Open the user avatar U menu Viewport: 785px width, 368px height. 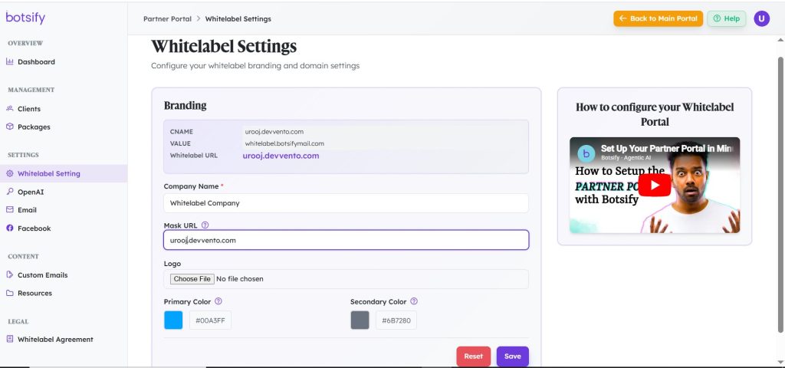pos(761,18)
